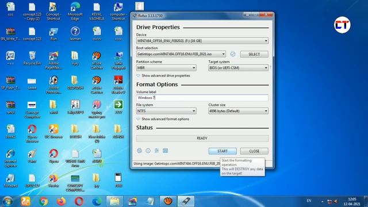Select the Adobe PageMaker desktop shortcut
Viewport: 368px width, 207px height.
click(x=53, y=60)
